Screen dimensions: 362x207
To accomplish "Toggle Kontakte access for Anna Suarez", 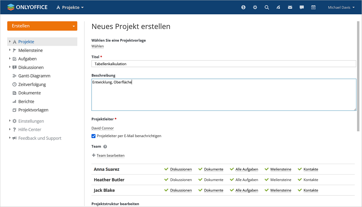I will tap(308, 169).
